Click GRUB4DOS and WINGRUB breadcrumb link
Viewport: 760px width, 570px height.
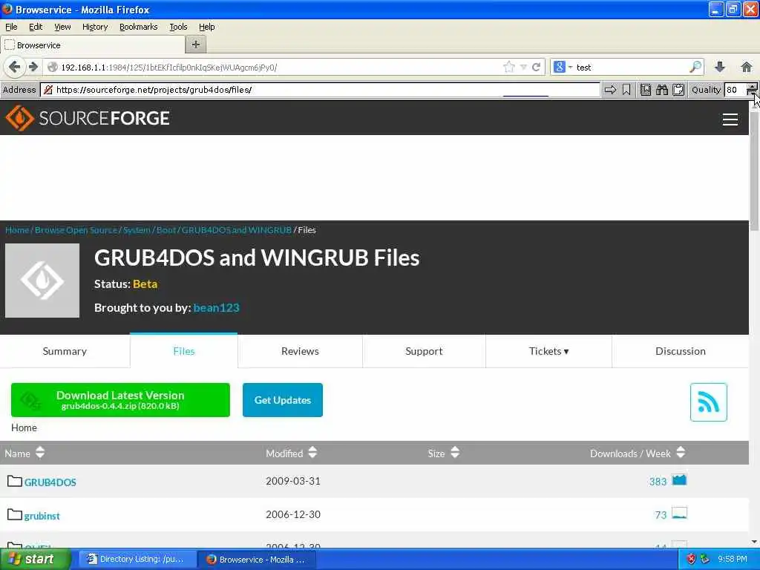(x=237, y=230)
